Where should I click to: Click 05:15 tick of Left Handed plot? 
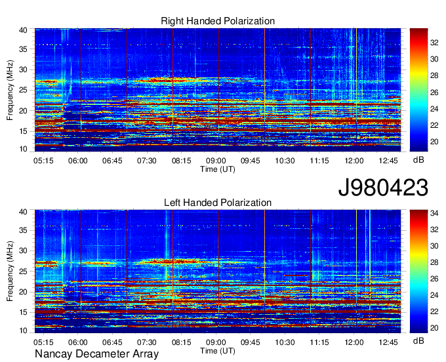43,342
